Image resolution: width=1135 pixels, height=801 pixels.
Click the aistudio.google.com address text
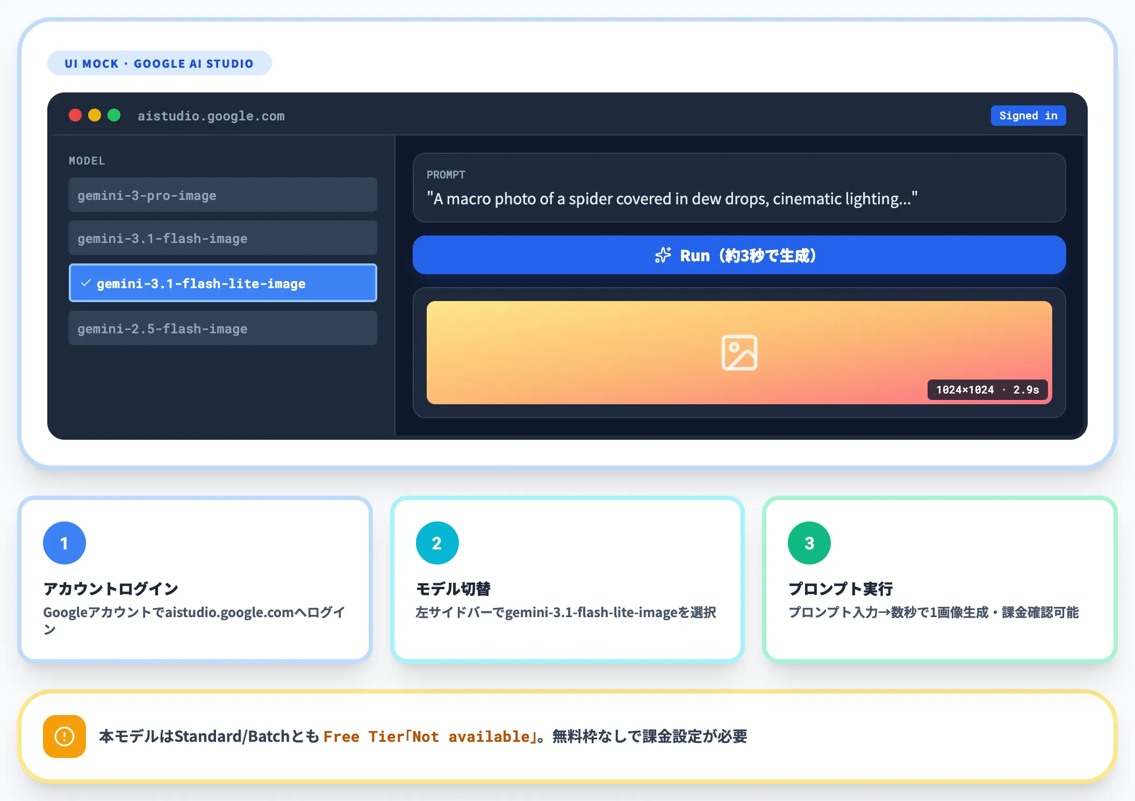tap(211, 116)
